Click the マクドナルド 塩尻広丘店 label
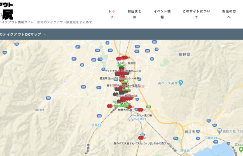This screenshot has height=156, width=243. [123, 71]
